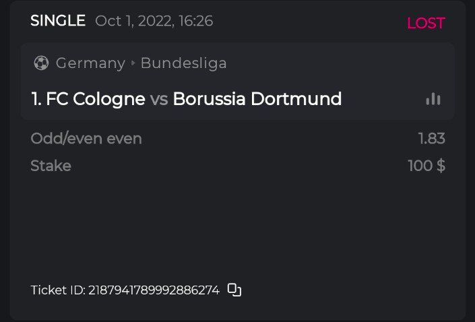This screenshot has height=322, width=475.
Task: Select the 1. FC Cologne team name
Action: pyautogui.click(x=88, y=99)
